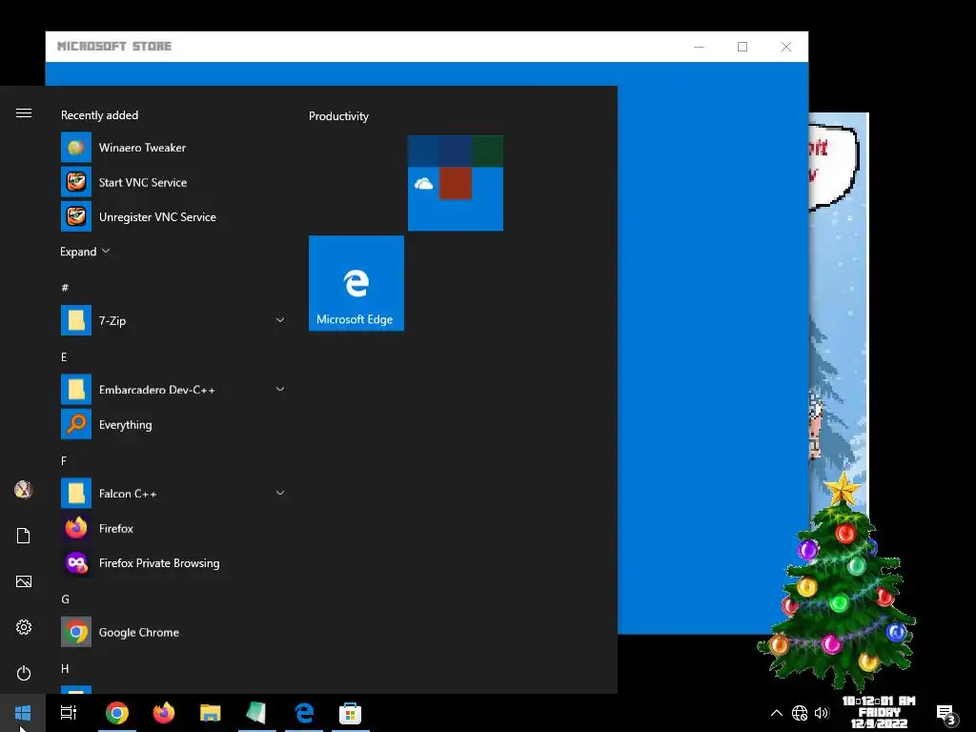
Task: Close the Microsoft Store window
Action: (786, 47)
